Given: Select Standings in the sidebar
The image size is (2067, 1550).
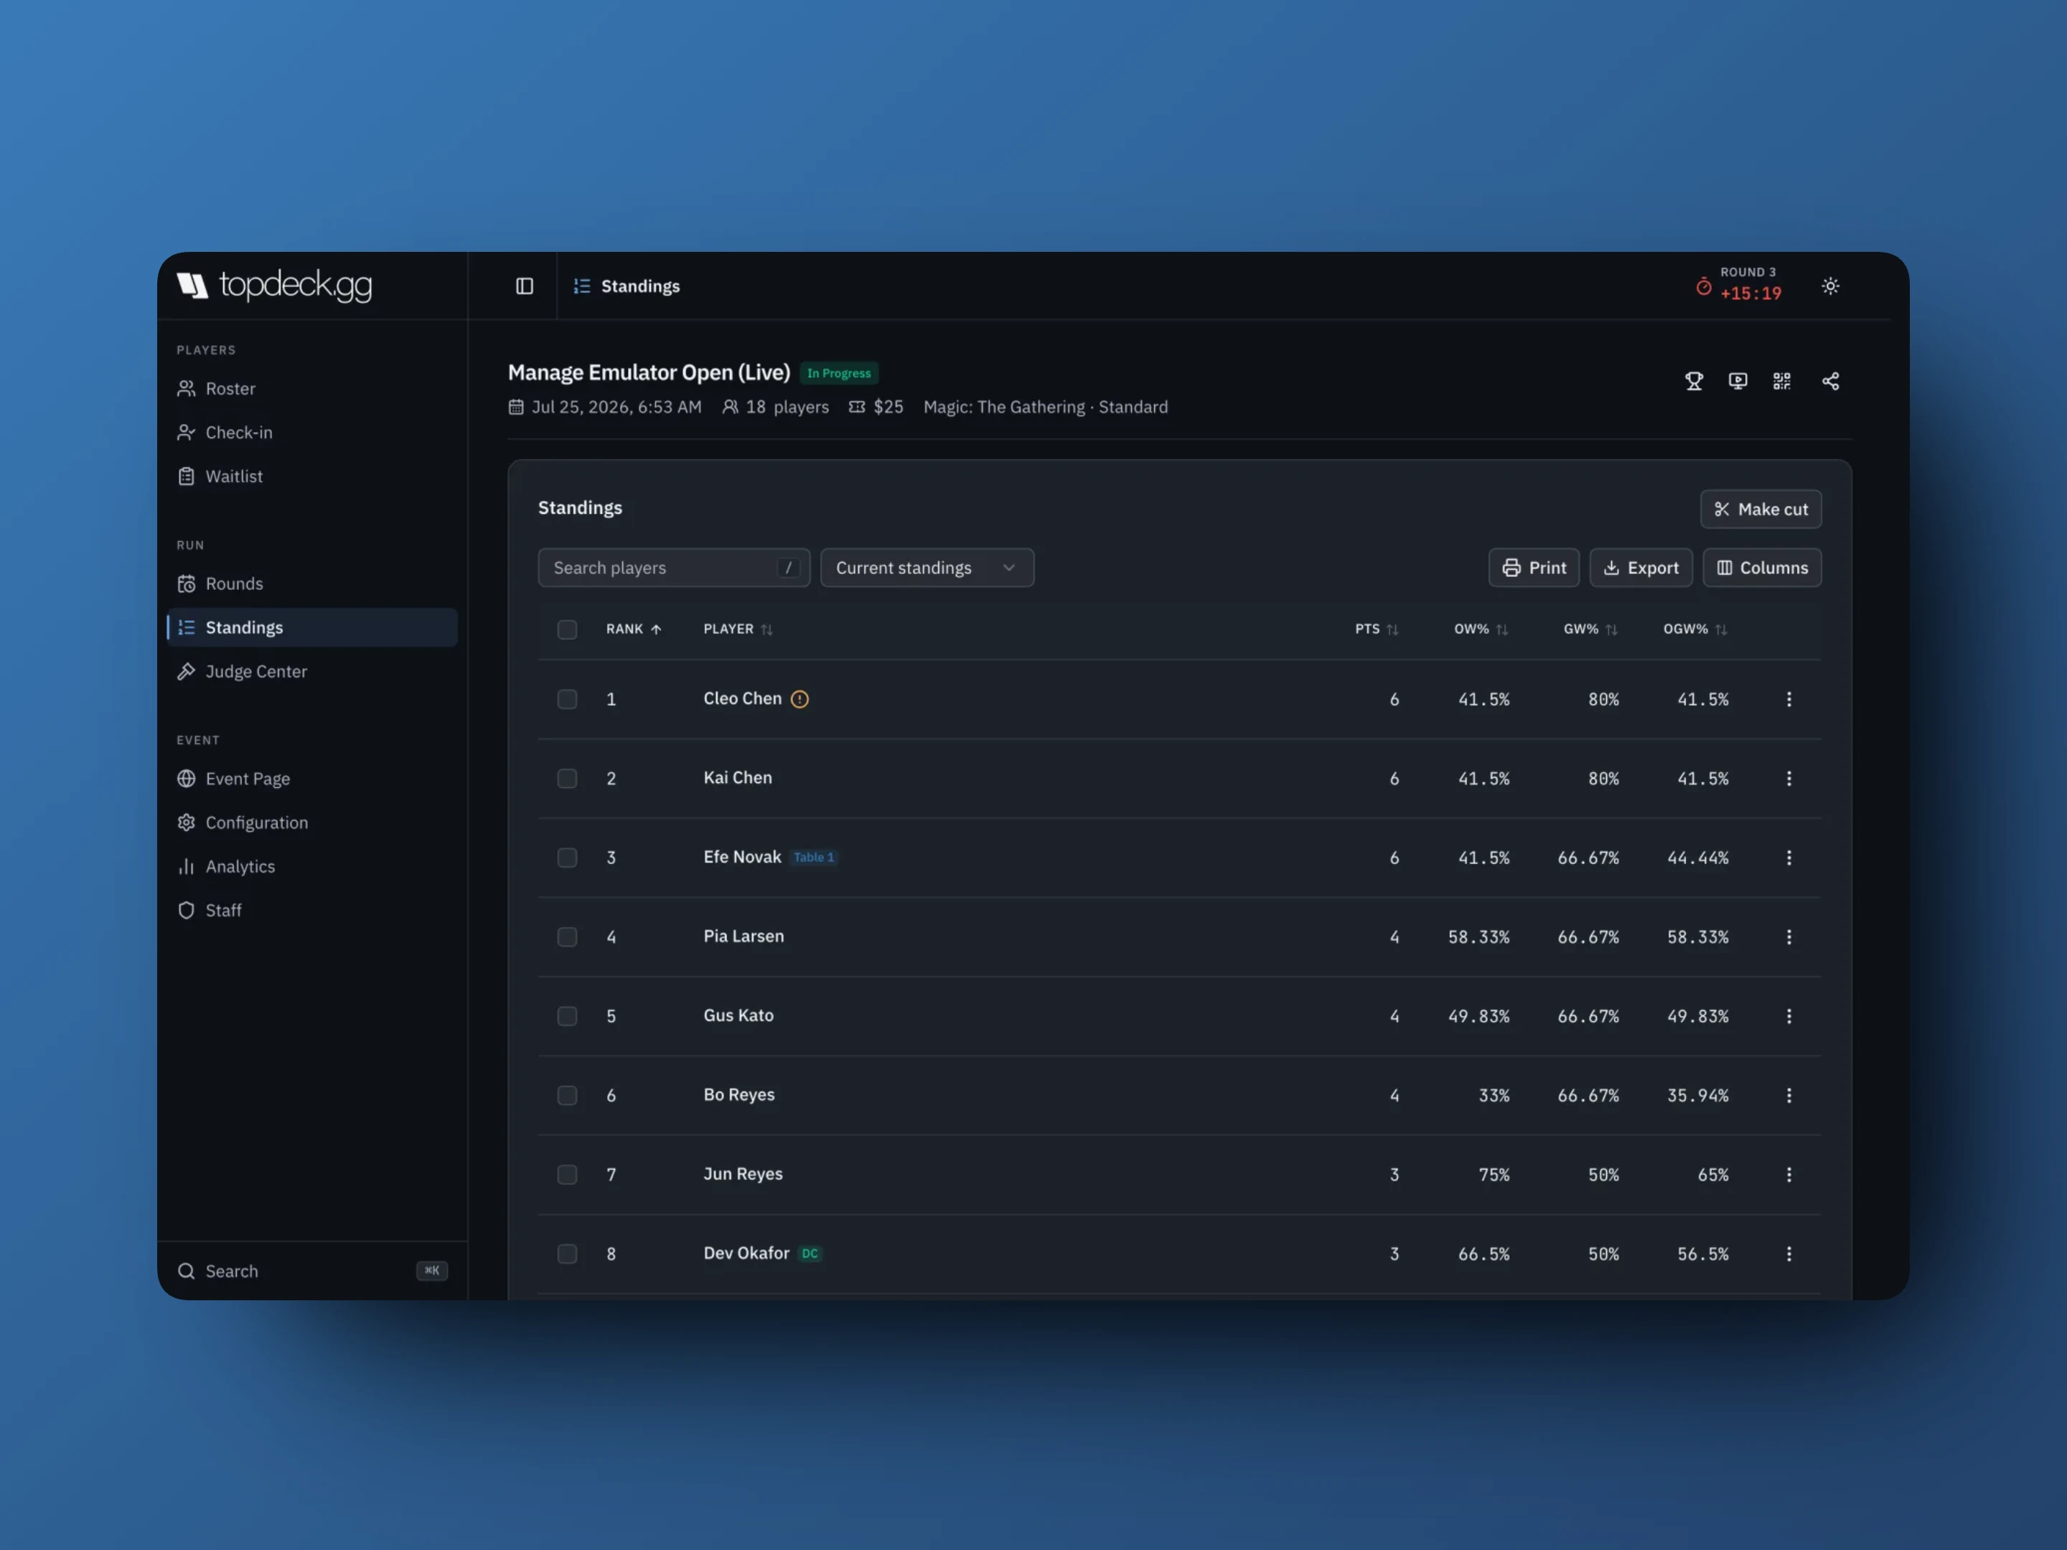Looking at the screenshot, I should (x=312, y=628).
